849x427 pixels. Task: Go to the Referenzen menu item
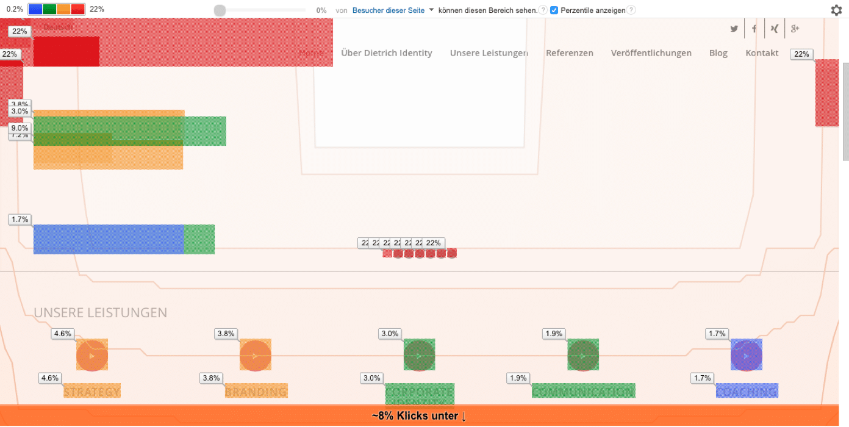(x=570, y=53)
